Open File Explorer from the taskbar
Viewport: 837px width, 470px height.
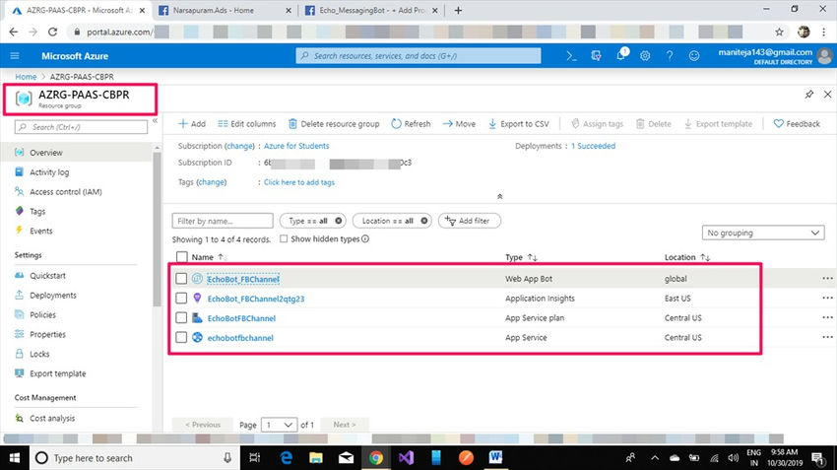(316, 458)
